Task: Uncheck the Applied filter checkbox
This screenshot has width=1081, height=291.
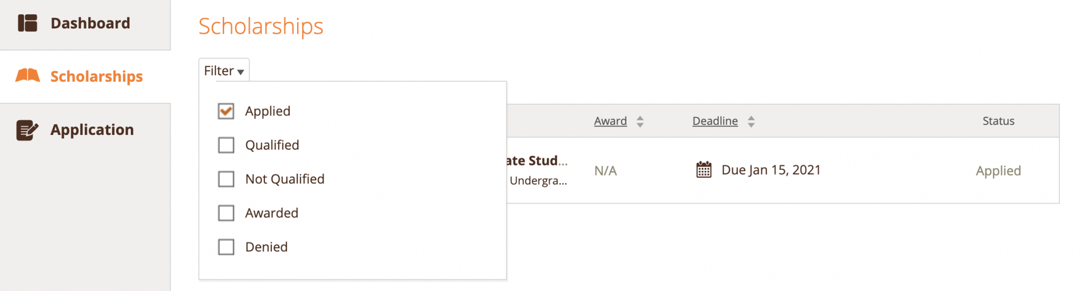Action: 226,111
